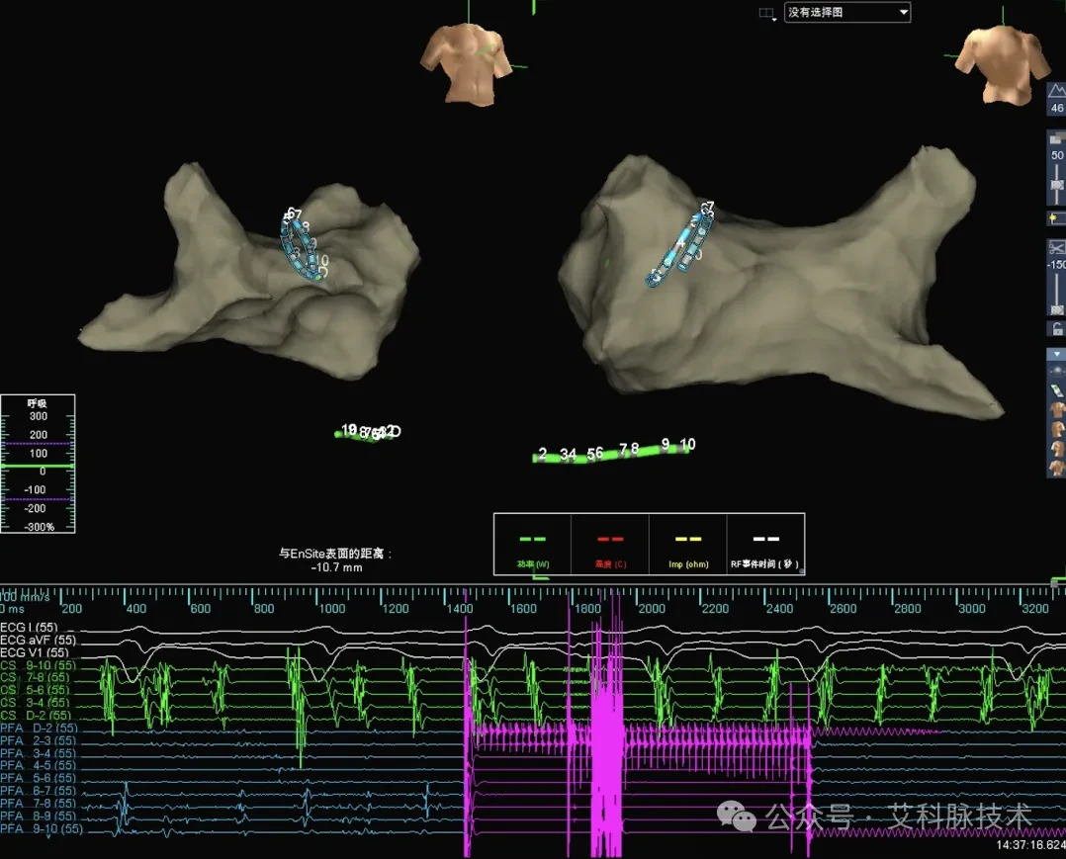Select the bottom torso orientation preset
1066x859 pixels.
point(1057,468)
